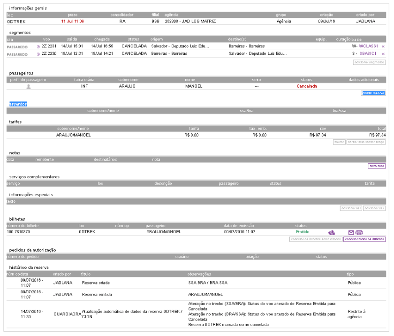The height and width of the screenshot is (336, 394).
Task: Open the SBASIC1 fare base link
Action: 369,54
